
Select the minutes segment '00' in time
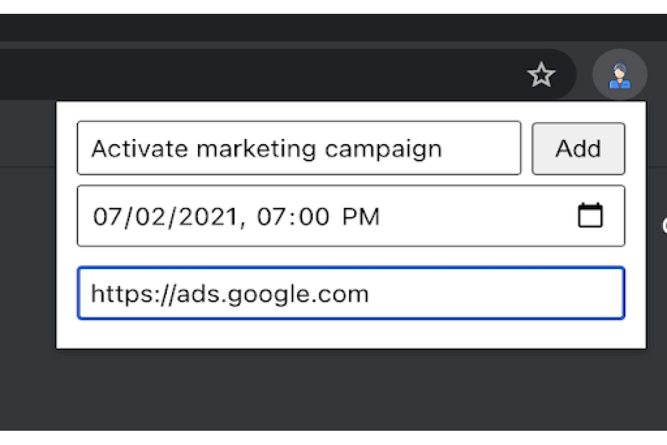tap(314, 217)
